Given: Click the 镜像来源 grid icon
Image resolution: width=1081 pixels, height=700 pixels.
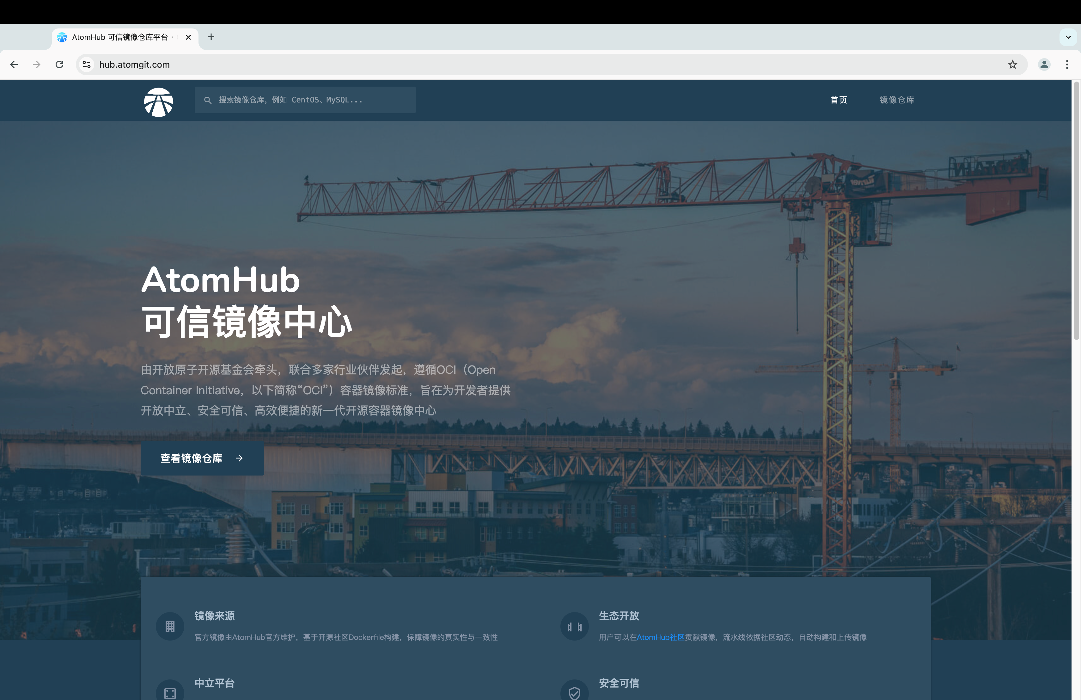Looking at the screenshot, I should click(x=169, y=626).
